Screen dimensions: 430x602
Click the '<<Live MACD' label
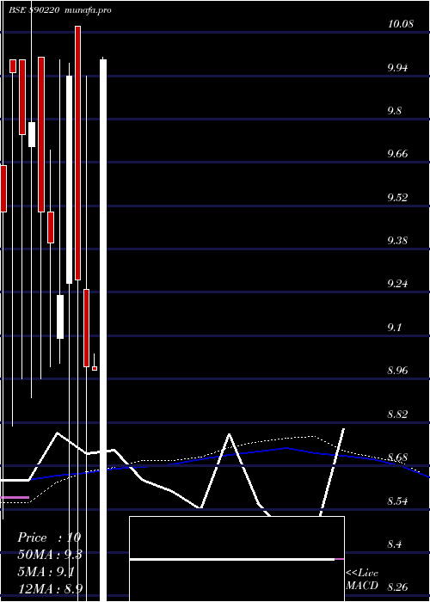point(362,580)
